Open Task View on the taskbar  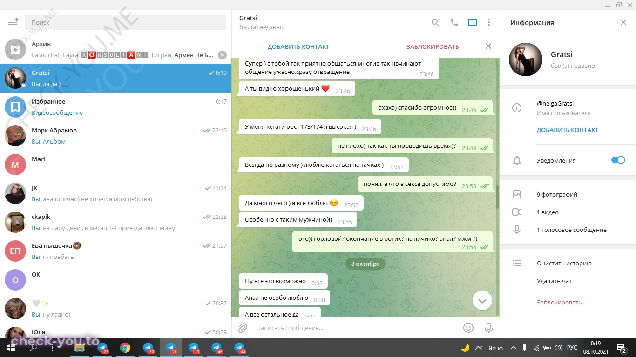click(x=57, y=348)
